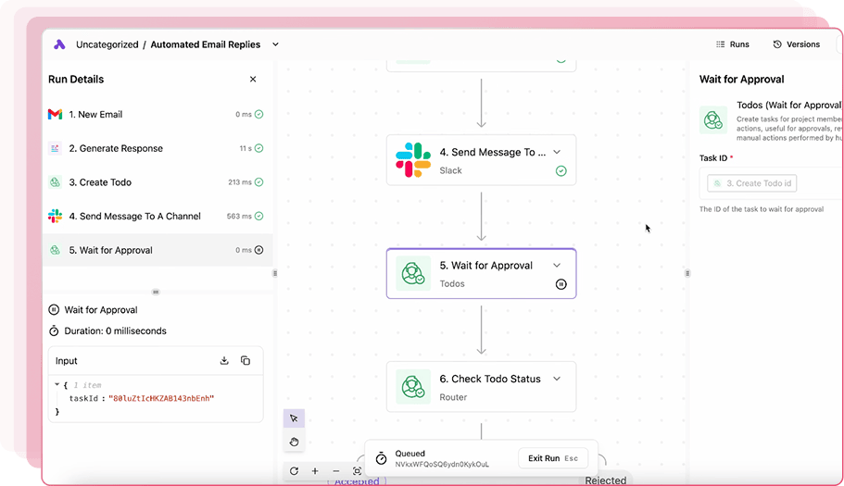Select the 6. Check Todo Status router node
The image size is (844, 486).
coord(481,387)
